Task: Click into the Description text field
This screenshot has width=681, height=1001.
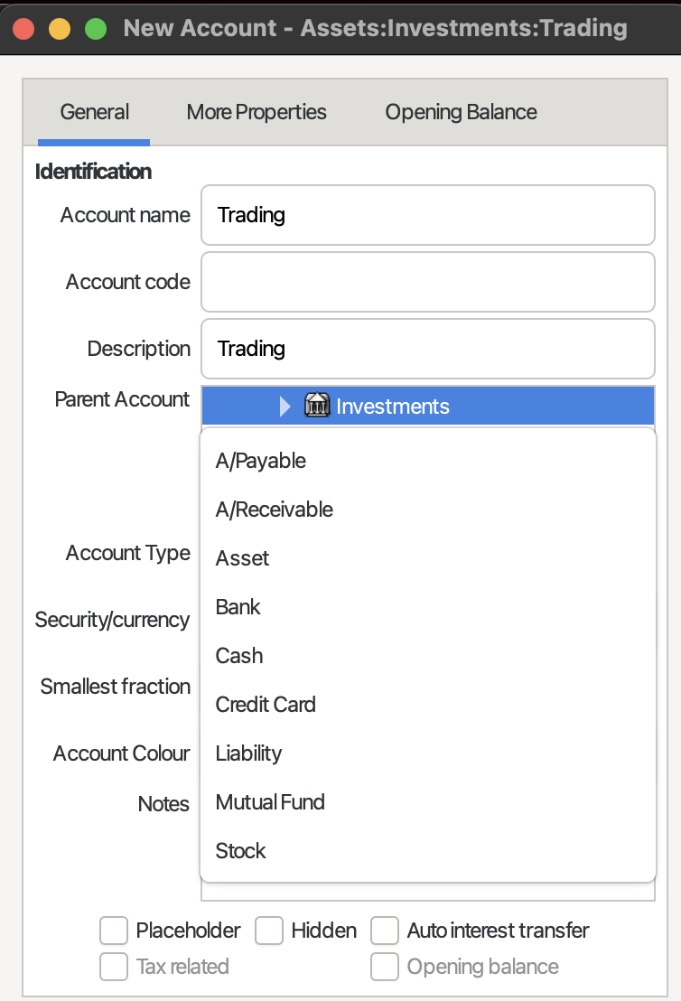Action: pyautogui.click(x=428, y=349)
